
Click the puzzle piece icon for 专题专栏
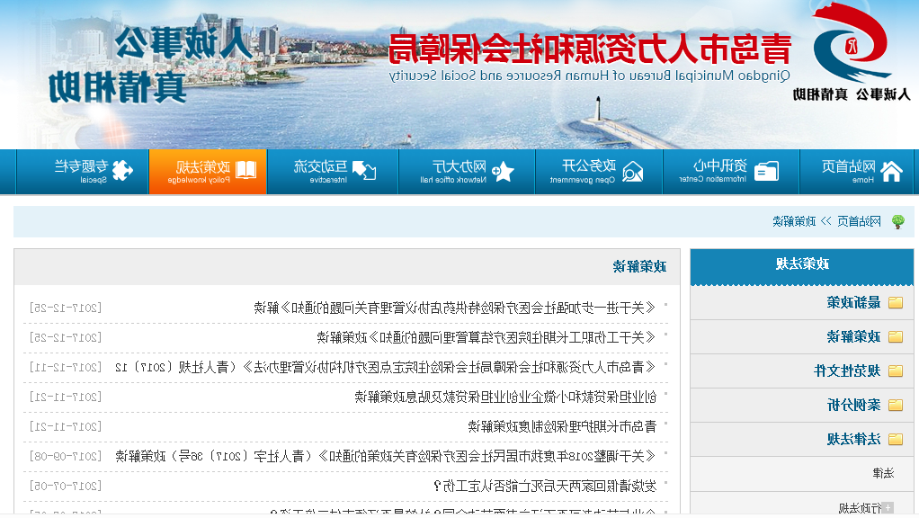[122, 171]
